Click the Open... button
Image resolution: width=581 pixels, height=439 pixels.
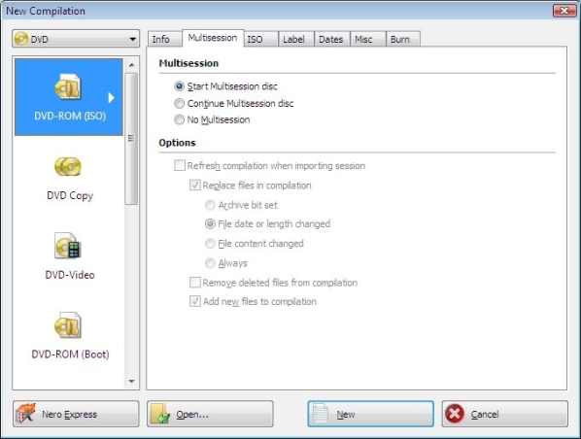coord(210,414)
